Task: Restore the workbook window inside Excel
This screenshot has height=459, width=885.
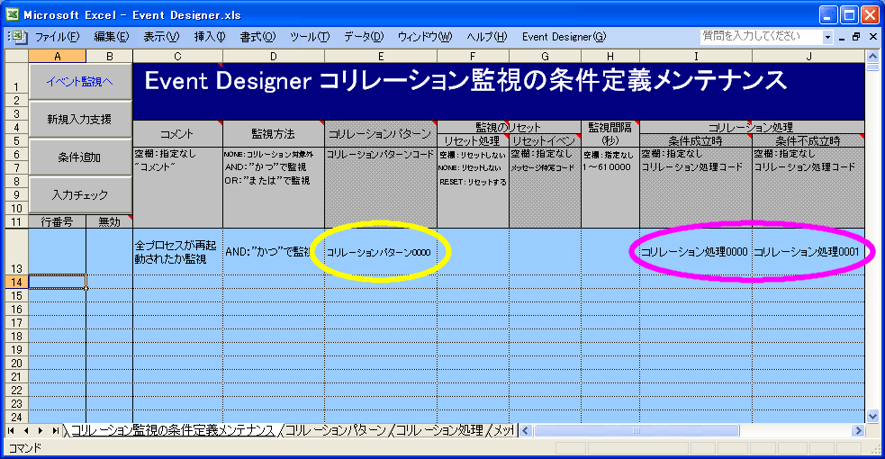Action: point(856,37)
